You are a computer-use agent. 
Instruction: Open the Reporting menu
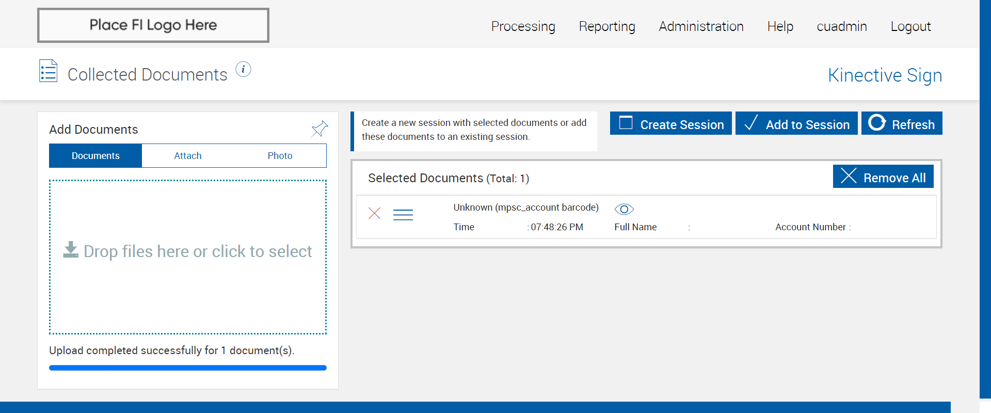(x=607, y=26)
